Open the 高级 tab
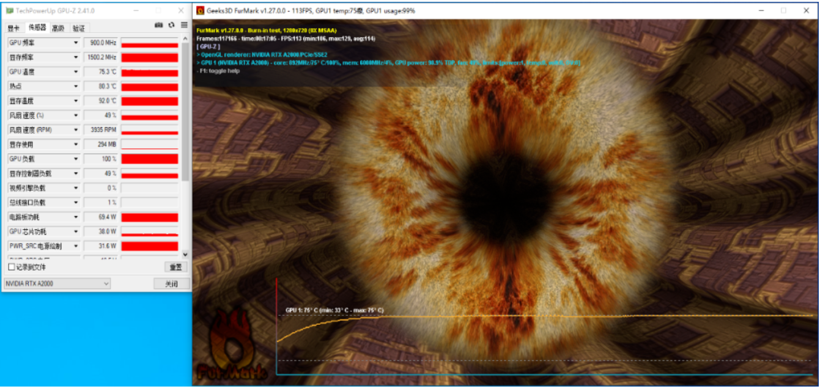The image size is (820, 389). click(58, 28)
